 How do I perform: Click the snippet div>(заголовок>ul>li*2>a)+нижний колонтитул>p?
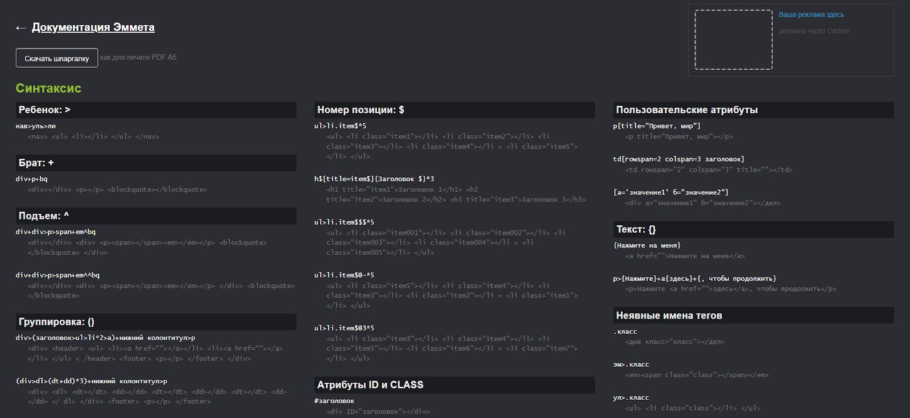tap(105, 338)
